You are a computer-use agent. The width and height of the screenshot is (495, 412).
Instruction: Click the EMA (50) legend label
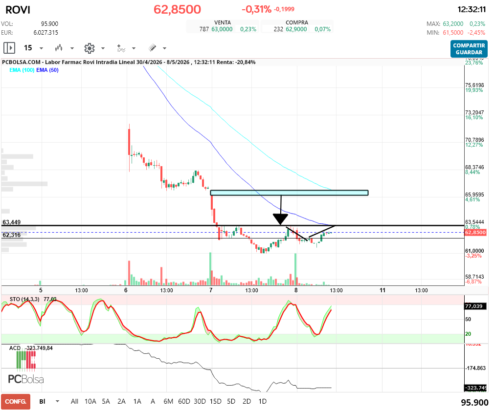pos(47,70)
